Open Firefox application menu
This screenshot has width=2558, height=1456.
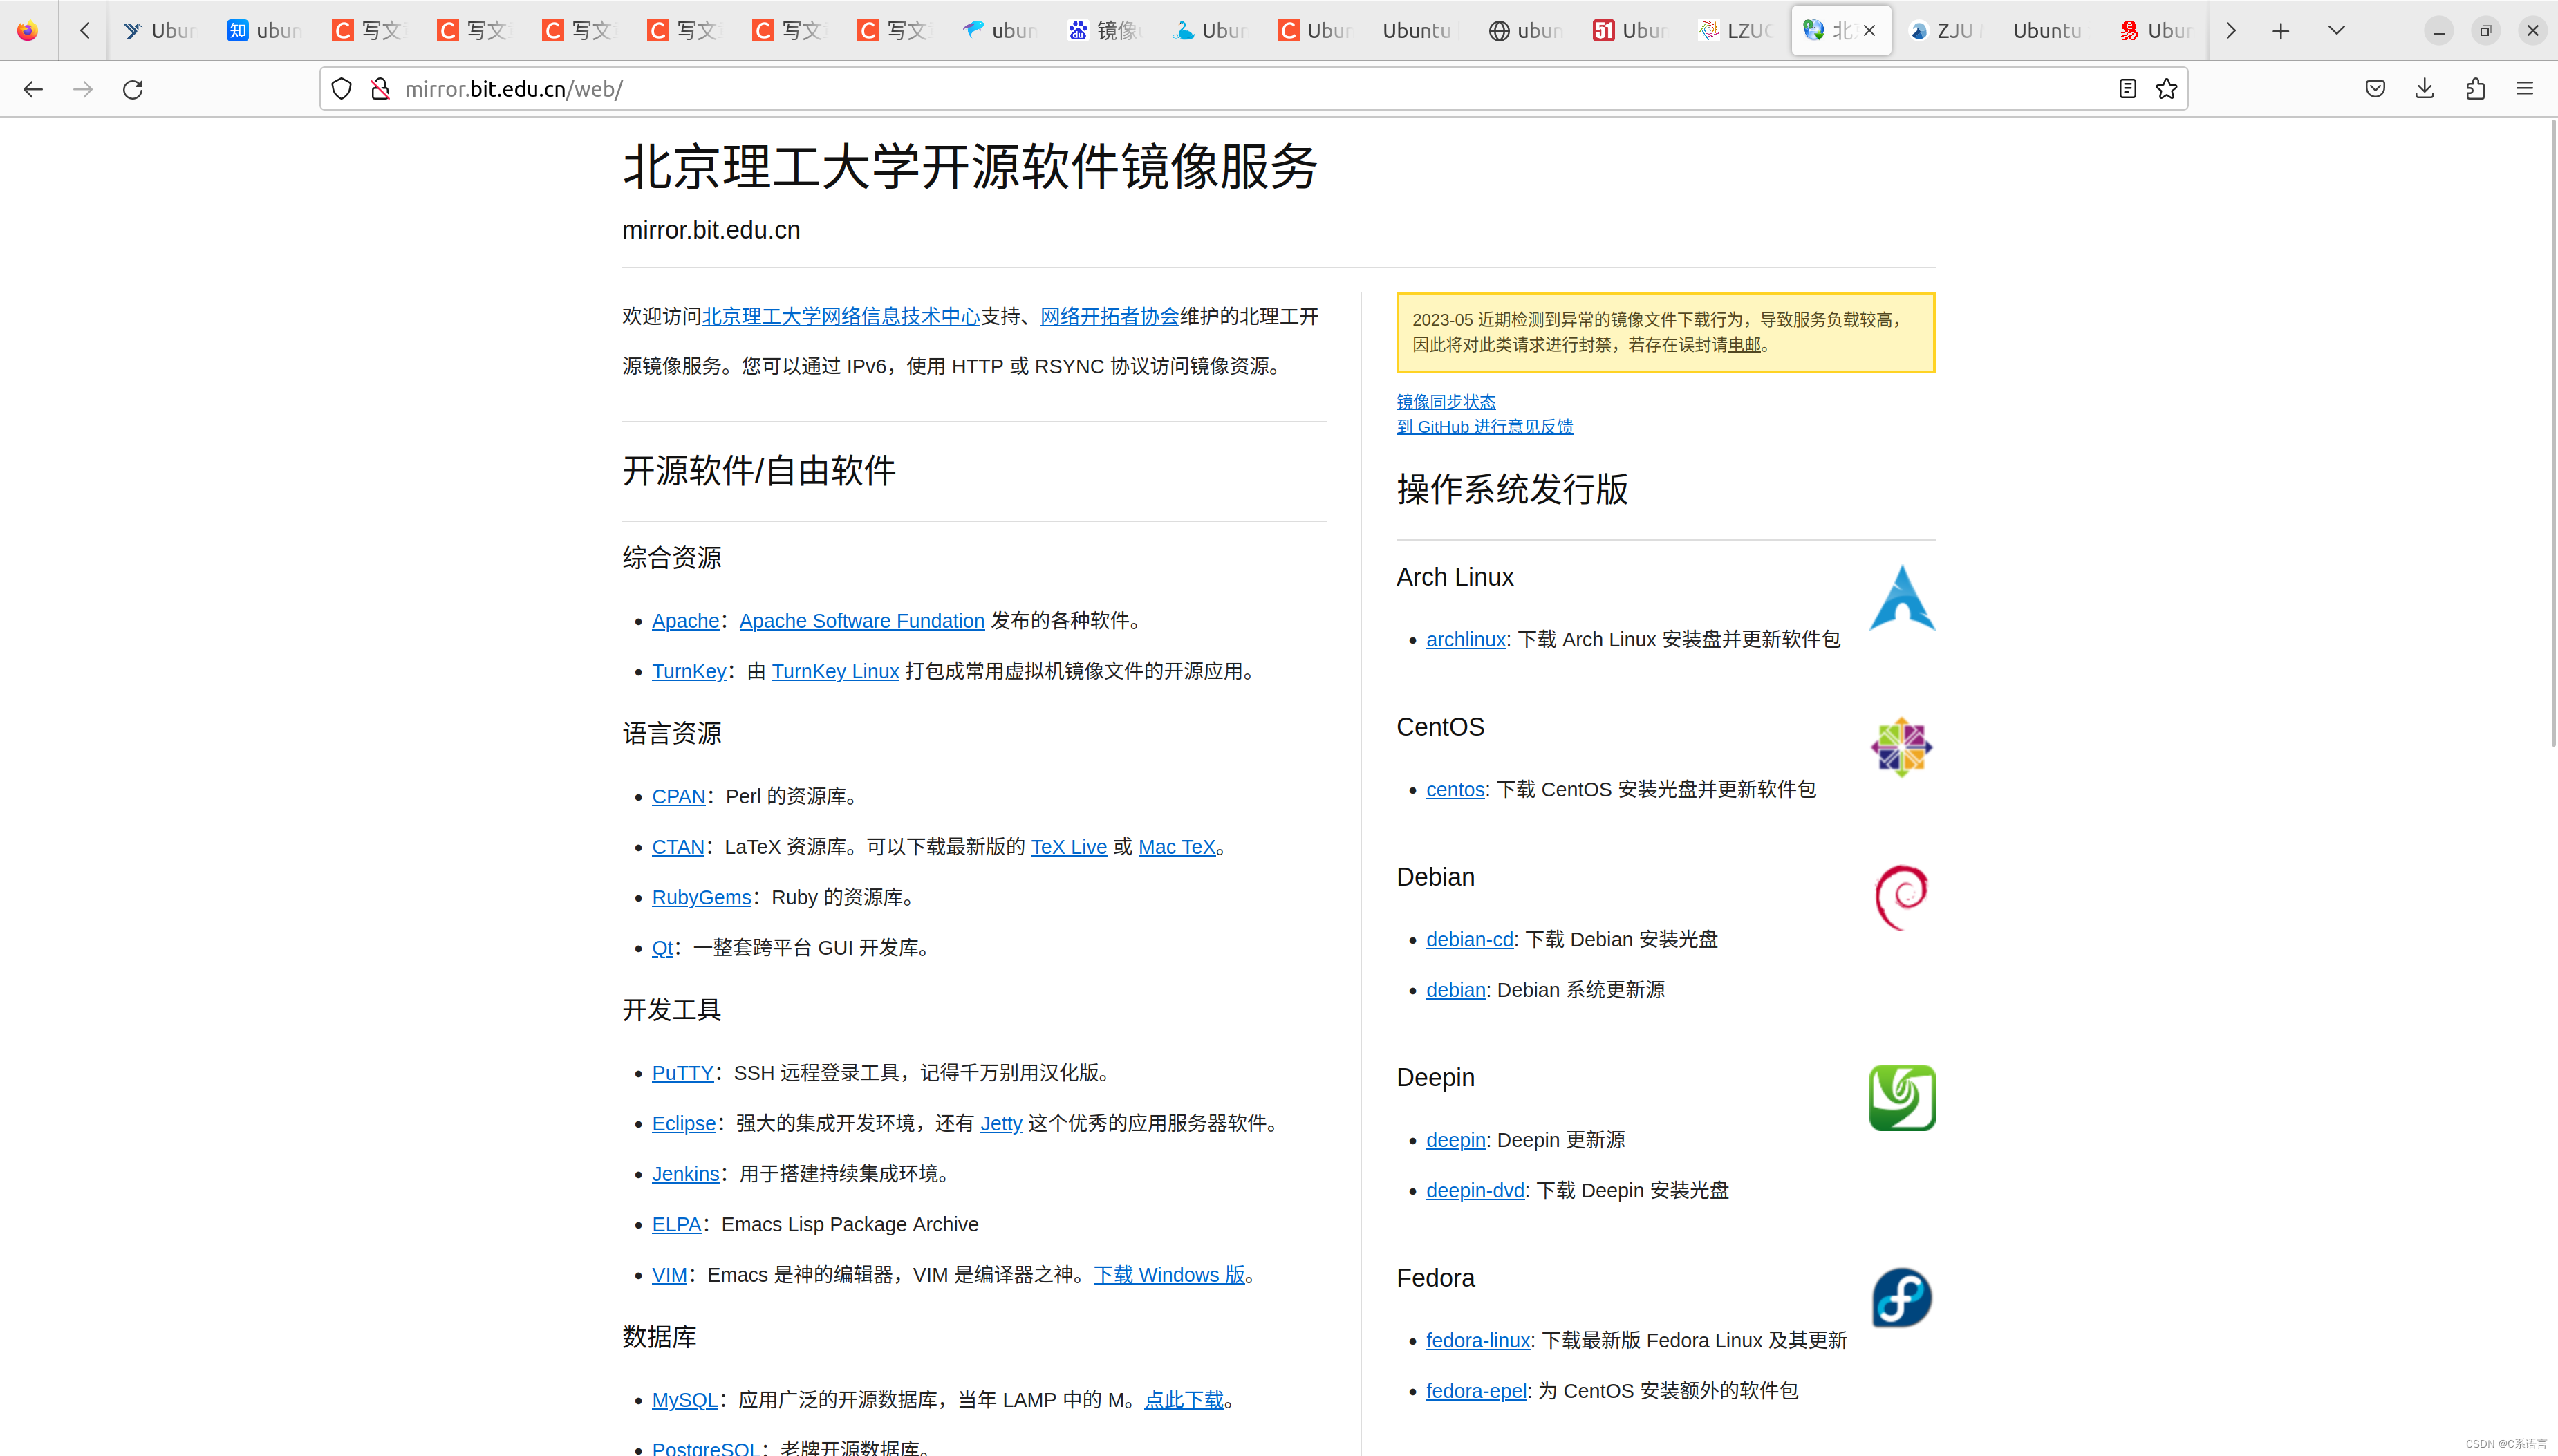[2525, 89]
